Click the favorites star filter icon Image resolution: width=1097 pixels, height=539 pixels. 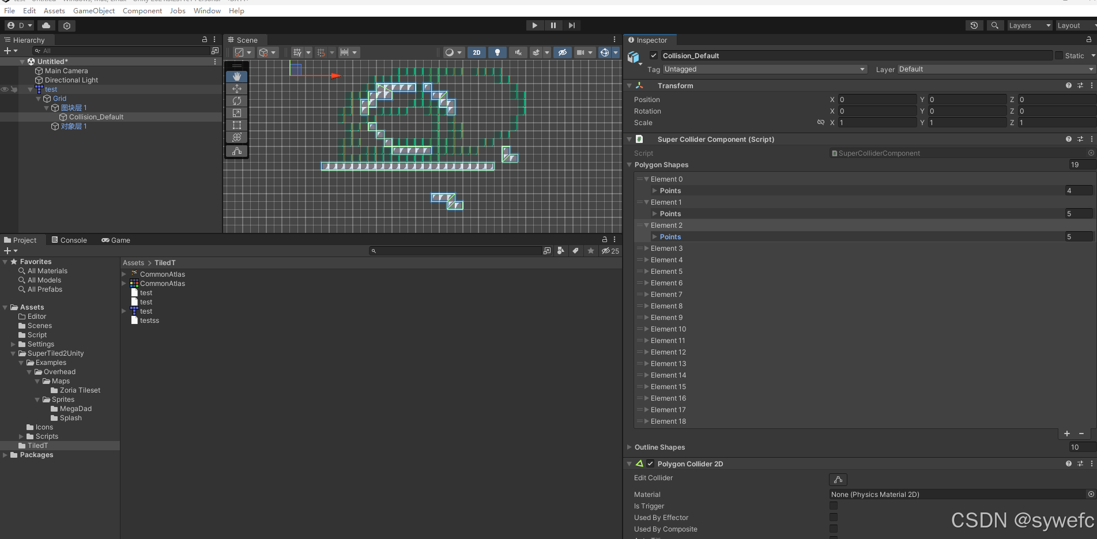[x=591, y=251]
